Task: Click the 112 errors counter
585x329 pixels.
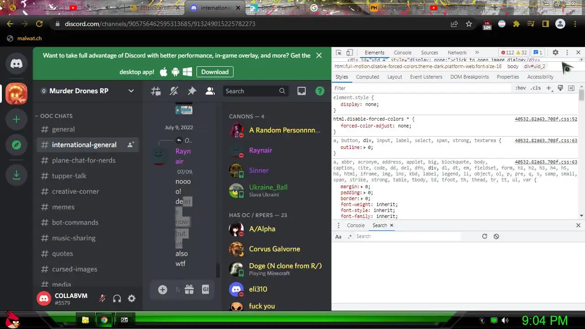Action: 507,53
